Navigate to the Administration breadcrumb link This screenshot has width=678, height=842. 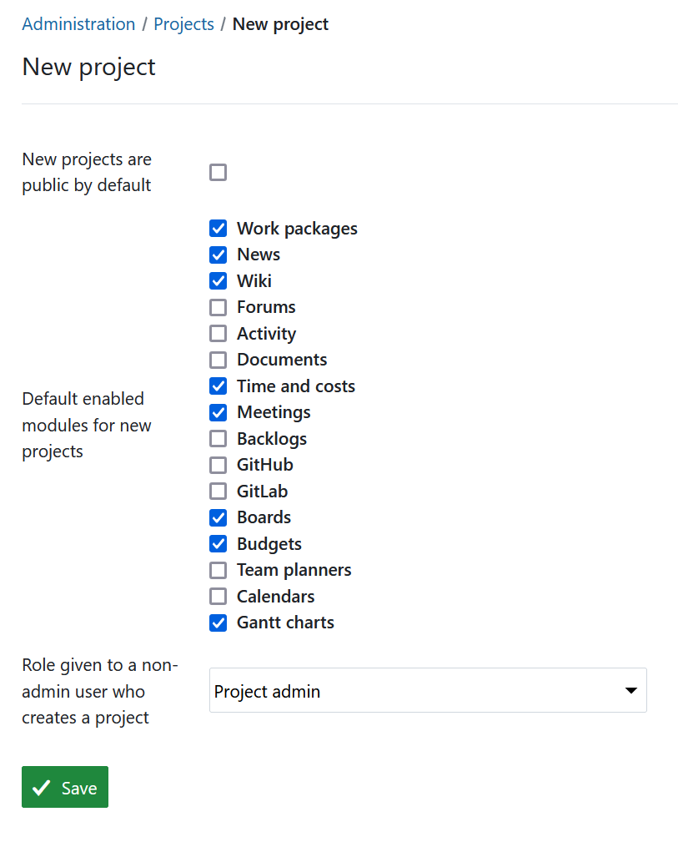[x=78, y=23]
